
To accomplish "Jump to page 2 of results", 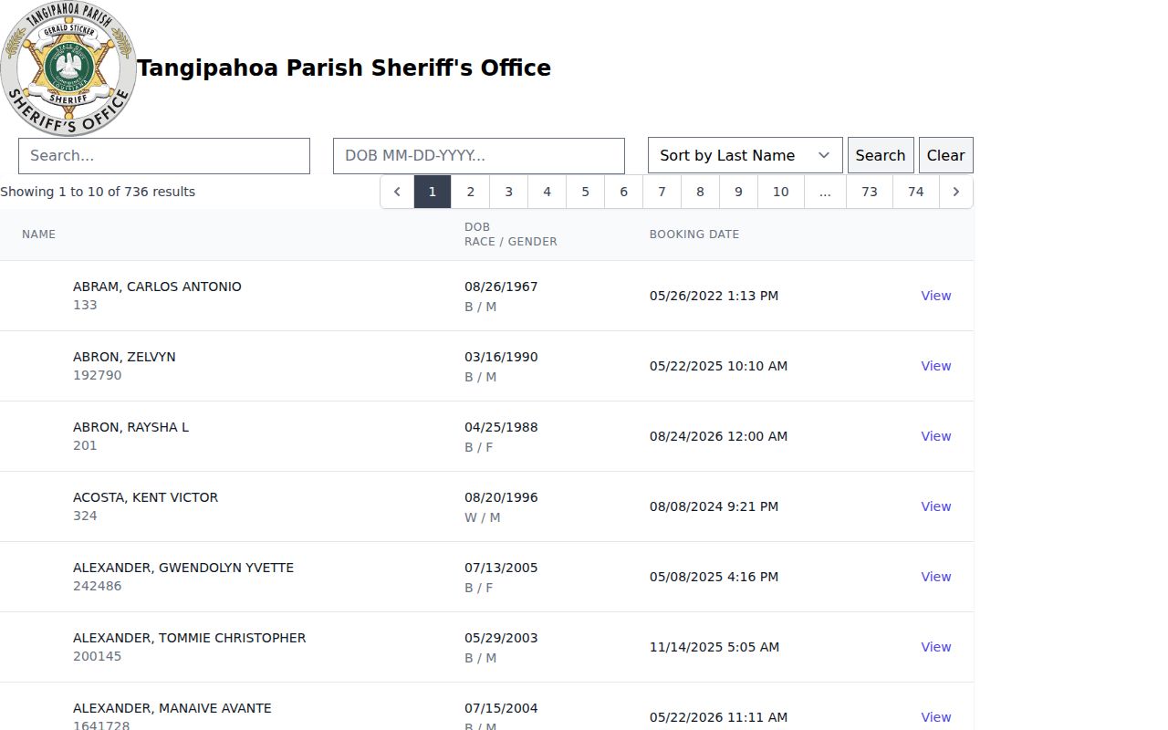I will 471,192.
